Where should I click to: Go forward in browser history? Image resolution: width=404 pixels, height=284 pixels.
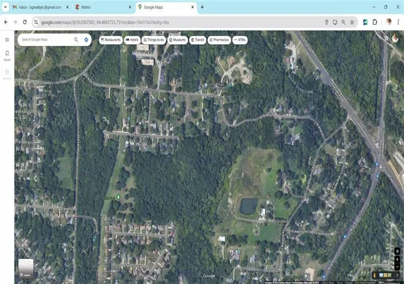(15, 22)
